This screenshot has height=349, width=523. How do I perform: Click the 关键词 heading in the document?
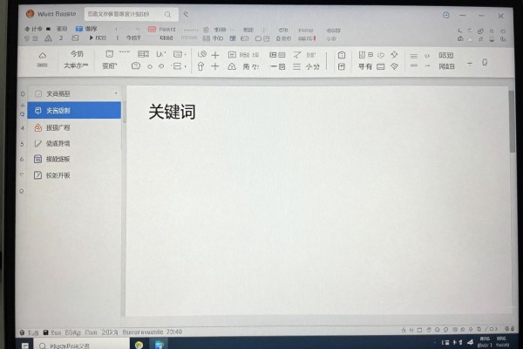pyautogui.click(x=172, y=112)
